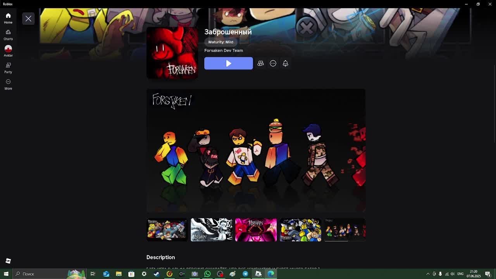This screenshot has height=279, width=496.
Task: Open the three-dot options menu
Action: click(x=273, y=64)
